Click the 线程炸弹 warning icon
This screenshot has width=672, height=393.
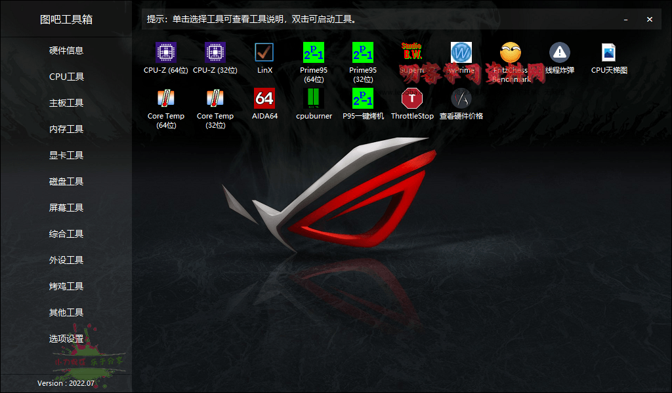[x=560, y=52]
